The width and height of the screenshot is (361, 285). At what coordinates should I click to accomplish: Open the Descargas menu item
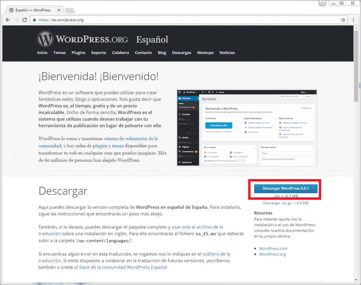[182, 53]
